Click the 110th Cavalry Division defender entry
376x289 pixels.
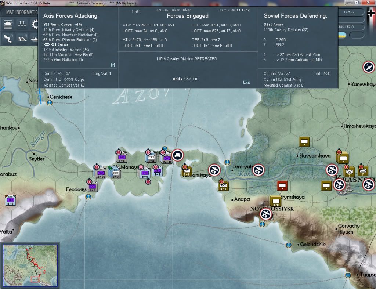pyautogui.click(x=286, y=30)
